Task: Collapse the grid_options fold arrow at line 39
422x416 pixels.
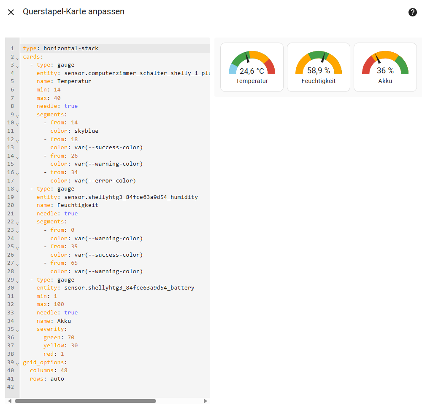Action: point(17,364)
